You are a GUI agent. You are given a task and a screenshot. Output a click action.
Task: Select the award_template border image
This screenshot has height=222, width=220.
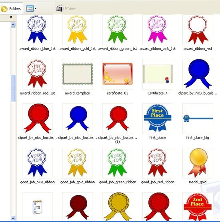coord(78,74)
